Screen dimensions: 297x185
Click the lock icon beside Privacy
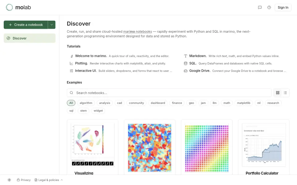pyautogui.click(x=18, y=180)
